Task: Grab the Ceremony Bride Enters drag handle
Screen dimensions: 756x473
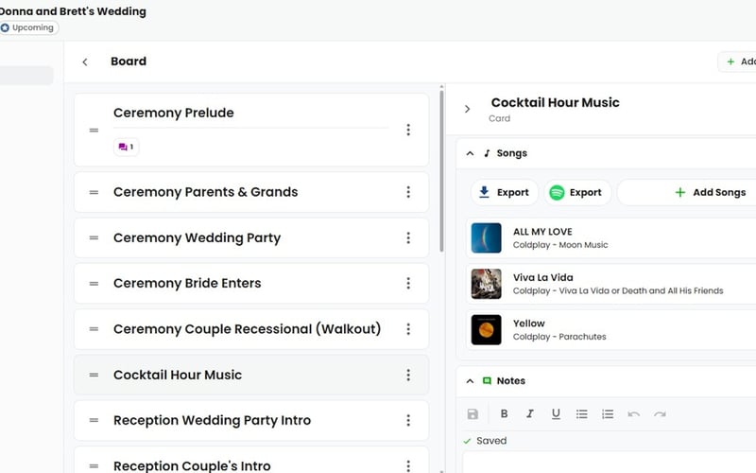Action: point(94,283)
